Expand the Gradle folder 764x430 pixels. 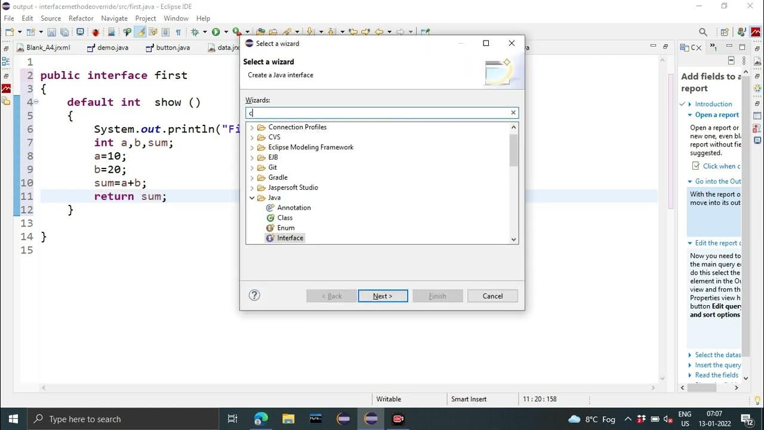pos(252,177)
